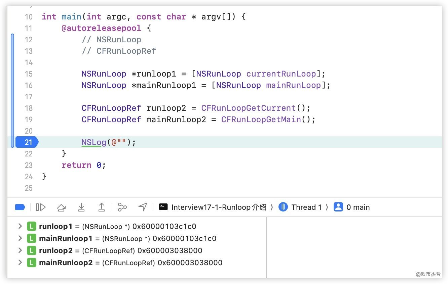Click the Simulate Location arrow icon
This screenshot has width=448, height=284.
point(143,207)
